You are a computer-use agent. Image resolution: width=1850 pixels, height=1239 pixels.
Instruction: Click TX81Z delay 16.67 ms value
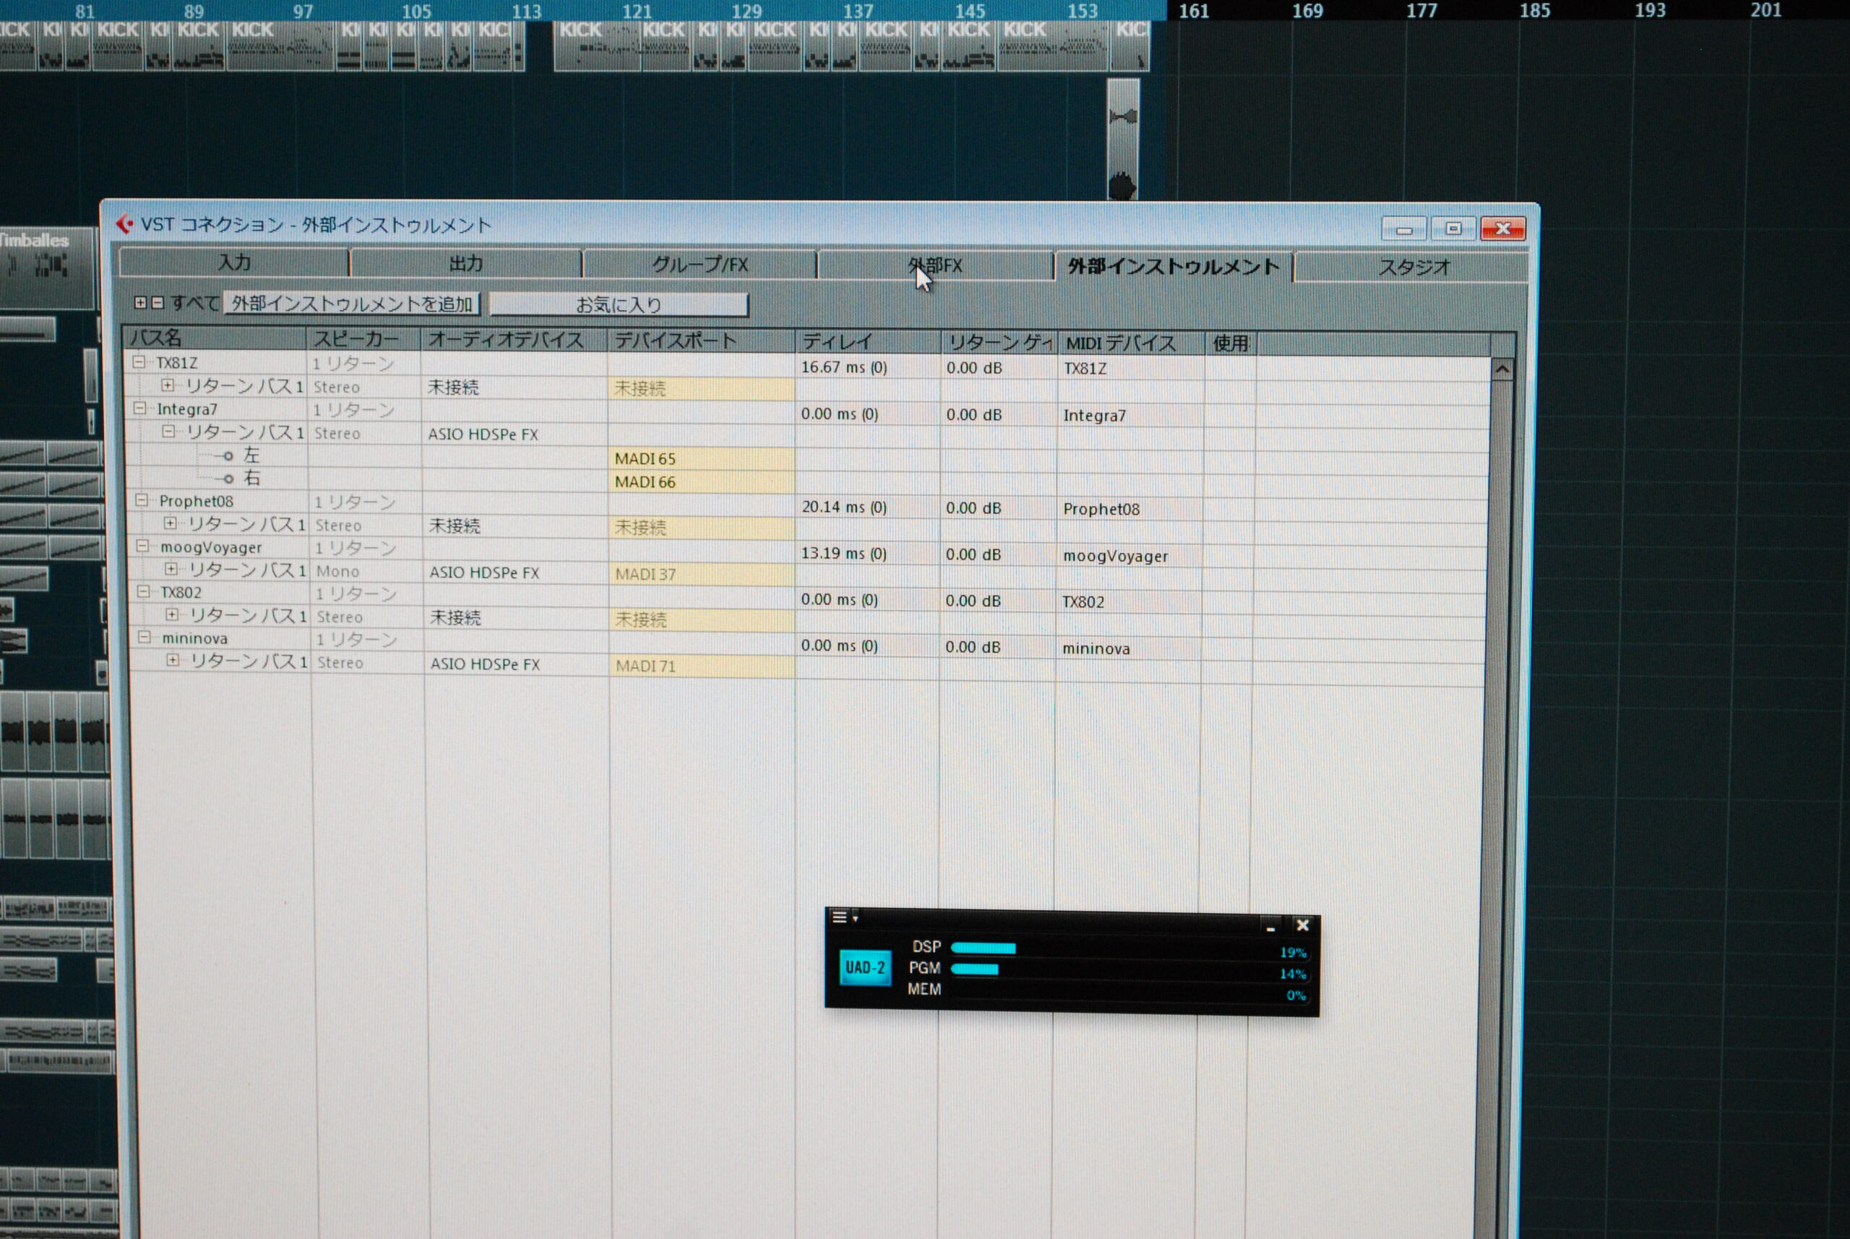point(843,367)
